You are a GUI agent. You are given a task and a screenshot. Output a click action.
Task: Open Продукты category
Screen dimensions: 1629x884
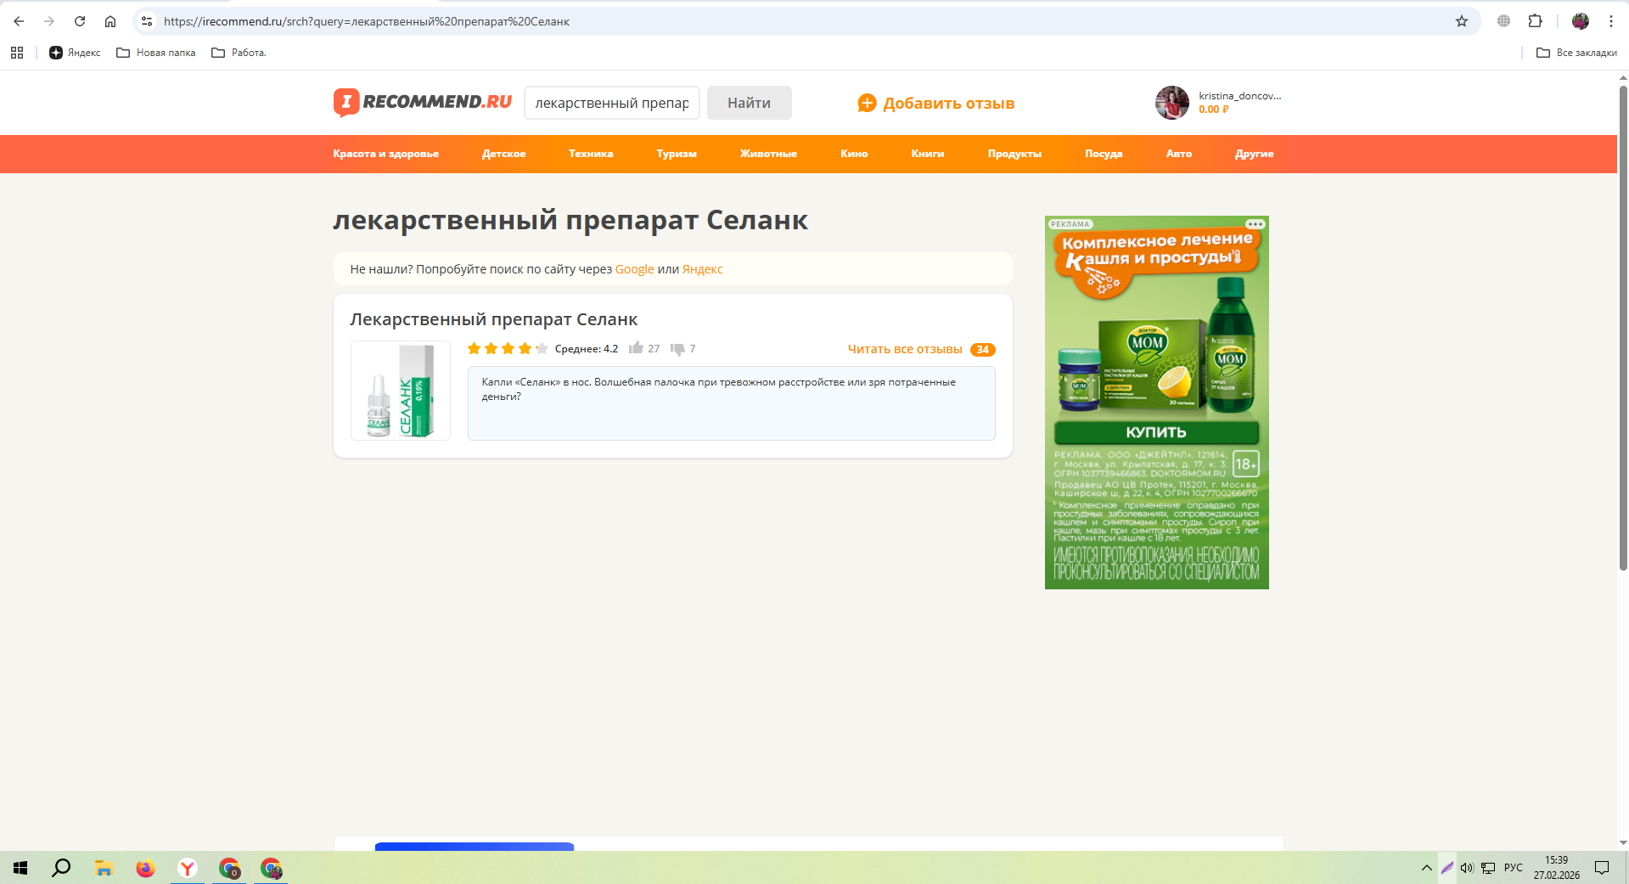point(1014,154)
